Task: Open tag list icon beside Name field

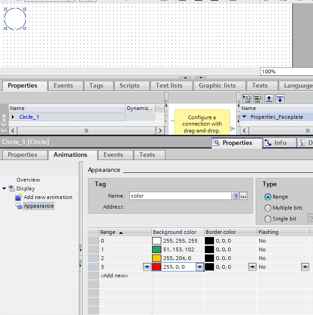Action: [x=236, y=196]
